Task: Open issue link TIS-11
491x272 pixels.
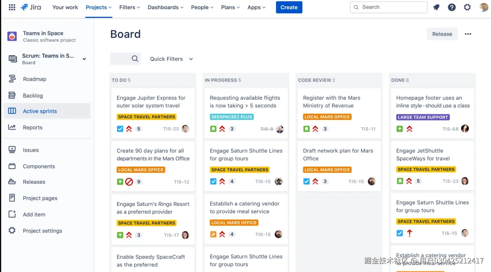Action: 368,129
